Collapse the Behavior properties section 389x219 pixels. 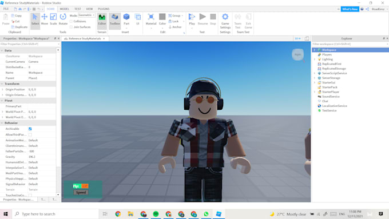pos(2,123)
